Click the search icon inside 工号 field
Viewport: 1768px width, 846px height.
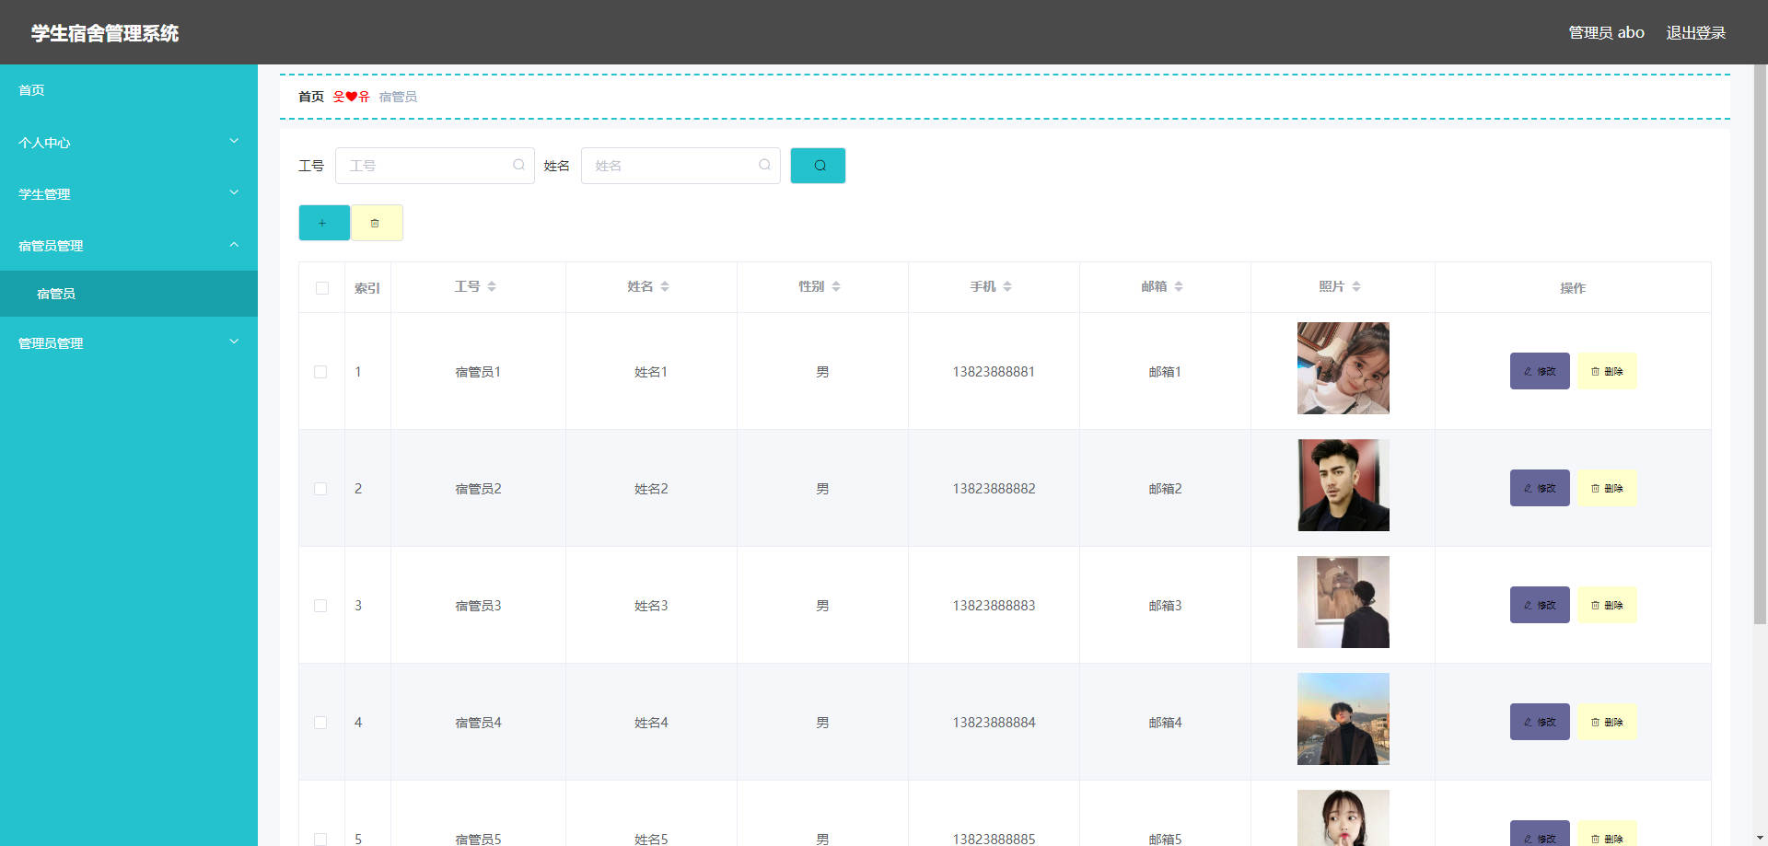[x=518, y=165]
